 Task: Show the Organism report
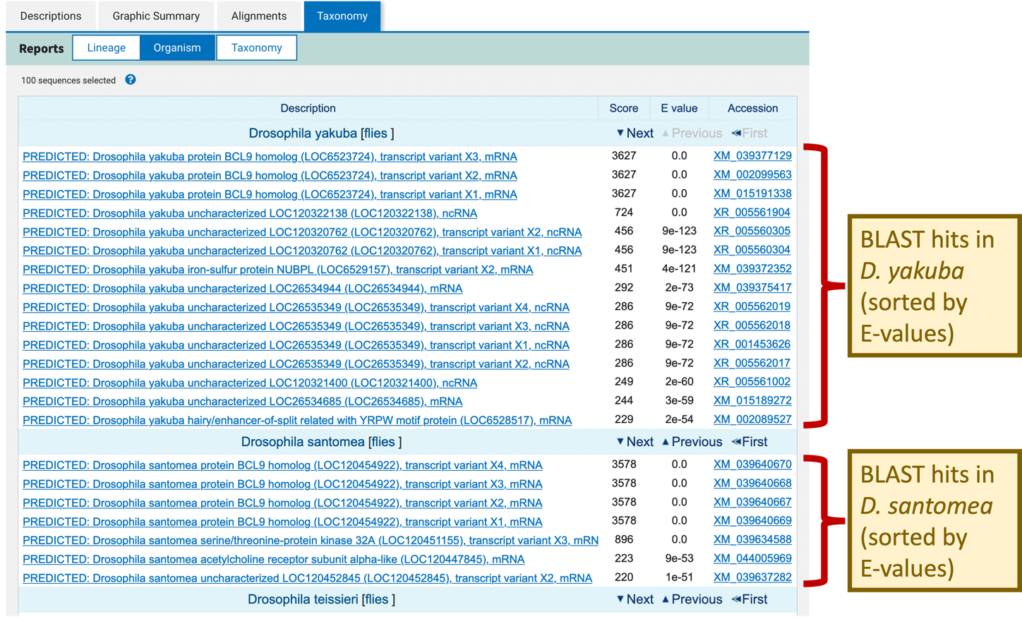[177, 48]
